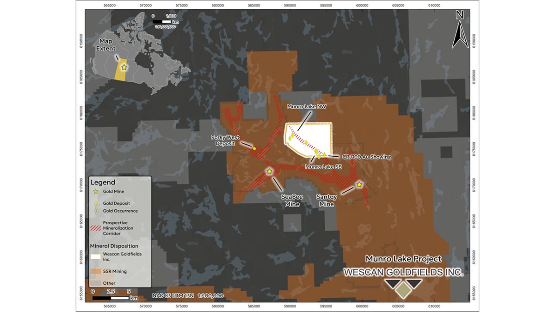The image size is (555, 312).
Task: Click the SSR Mining legend label
Action: coord(115,271)
